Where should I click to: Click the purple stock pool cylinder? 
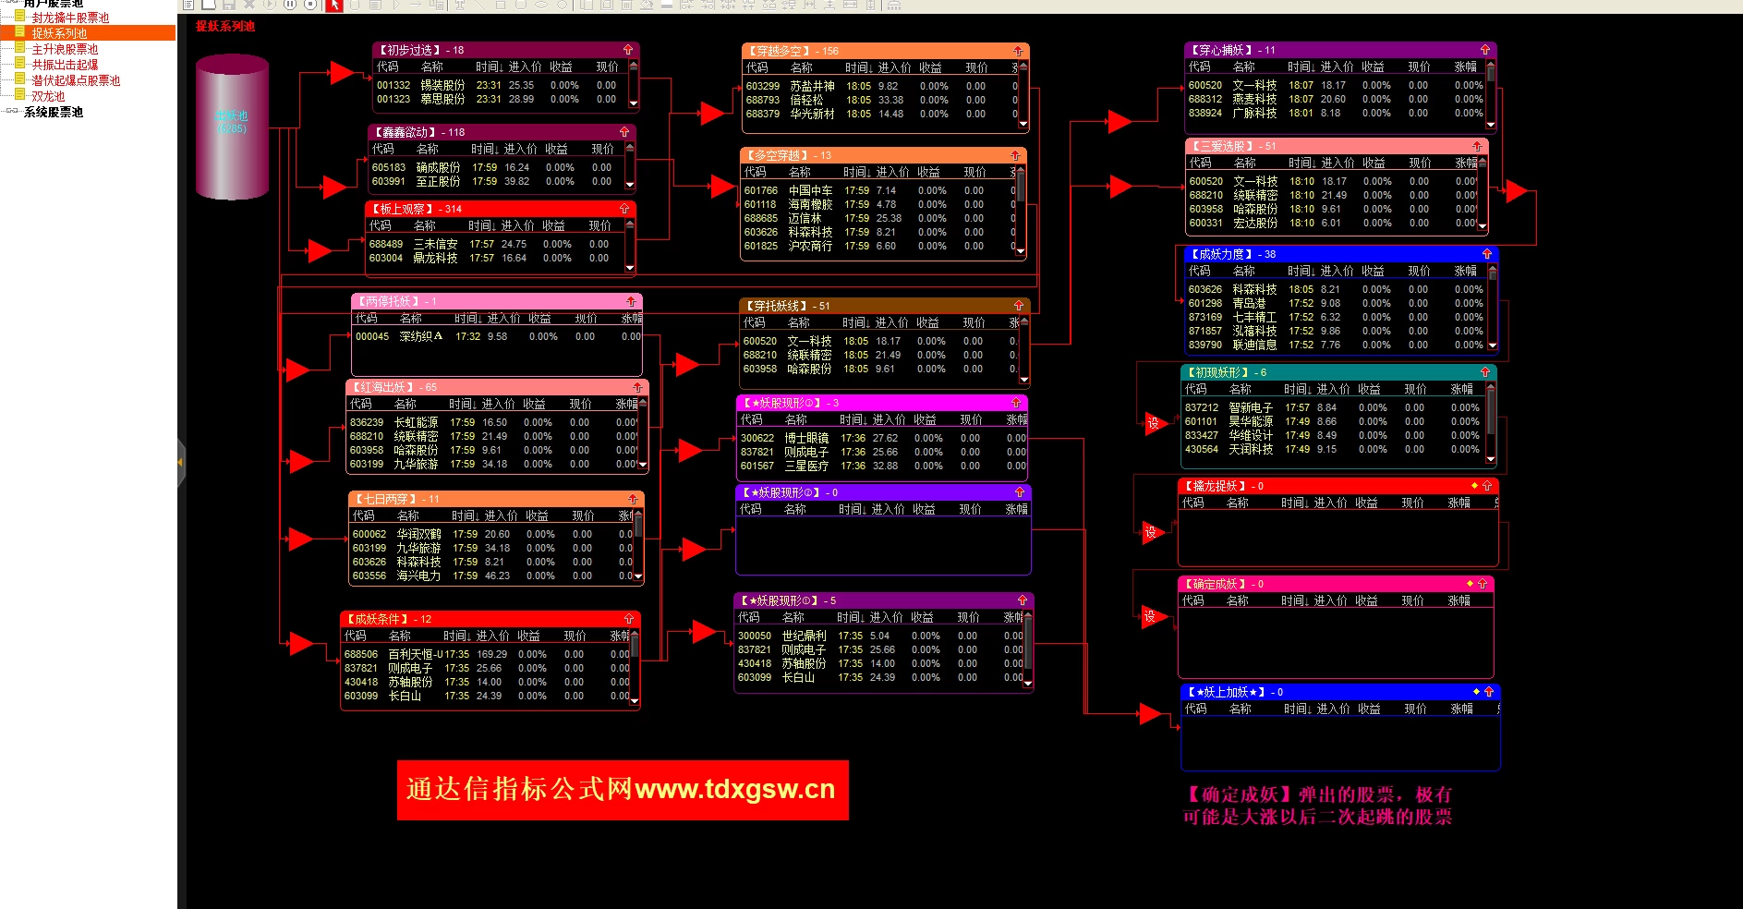(x=232, y=127)
